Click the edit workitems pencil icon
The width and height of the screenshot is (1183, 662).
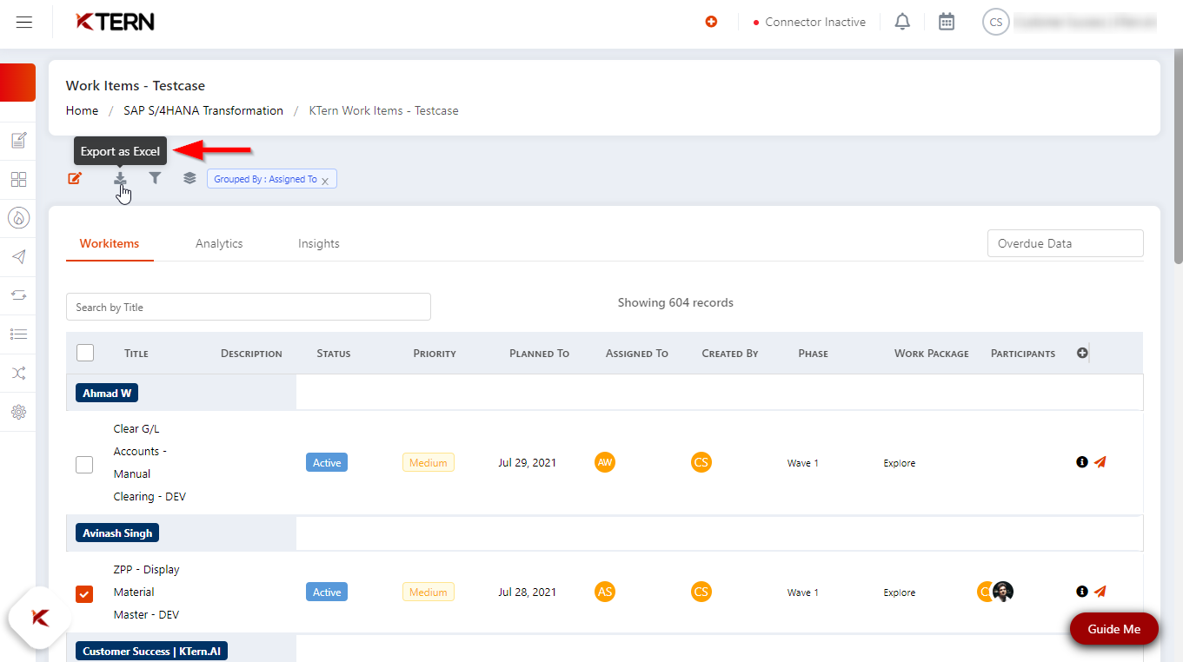point(75,178)
